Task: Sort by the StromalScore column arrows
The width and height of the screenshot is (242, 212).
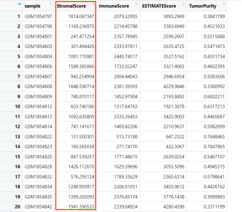Action: pyautogui.click(x=93, y=4)
